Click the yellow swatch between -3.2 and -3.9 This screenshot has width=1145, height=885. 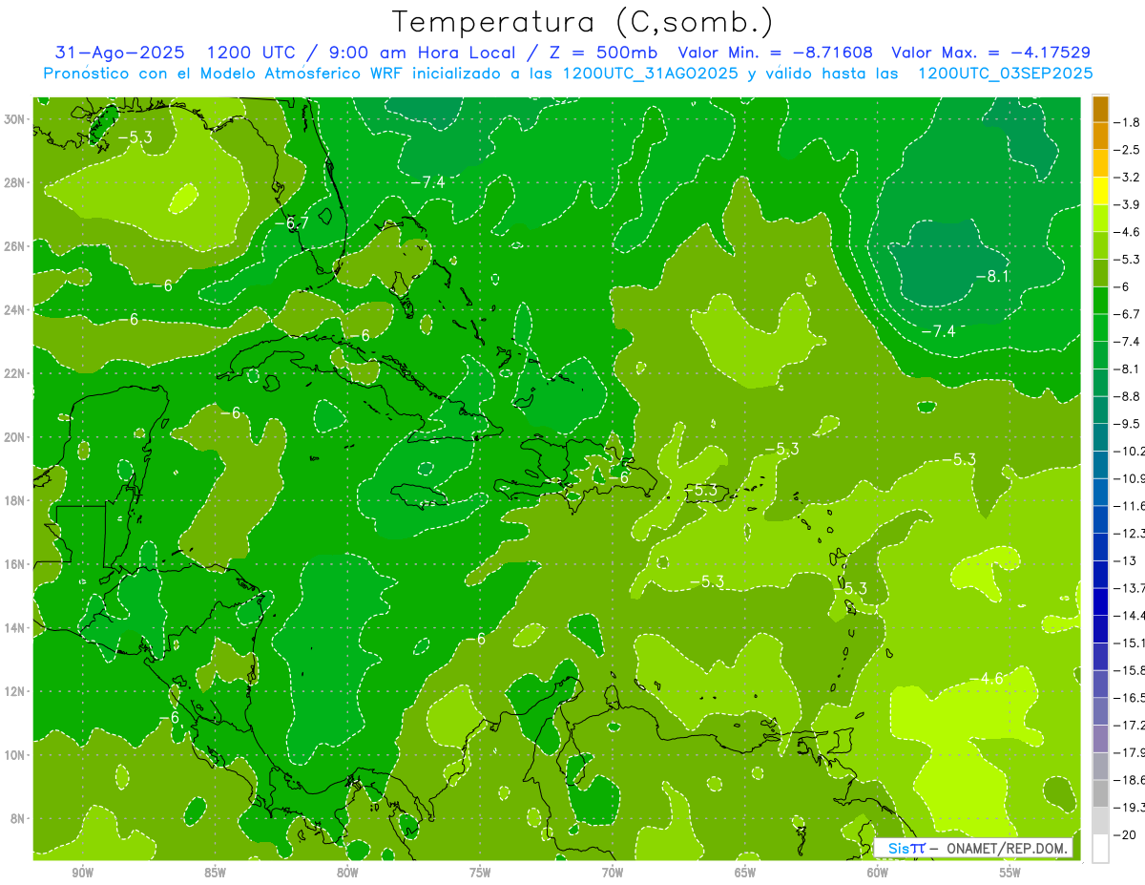[1100, 191]
